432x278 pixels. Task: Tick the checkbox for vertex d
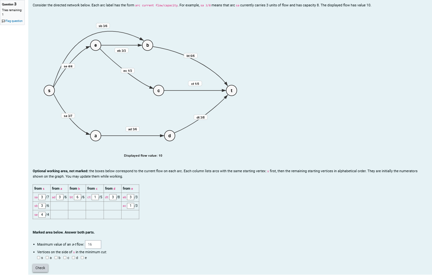[73, 258]
